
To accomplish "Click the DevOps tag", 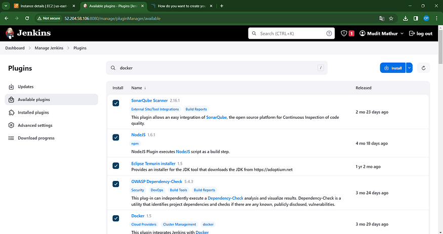I will click(157, 190).
